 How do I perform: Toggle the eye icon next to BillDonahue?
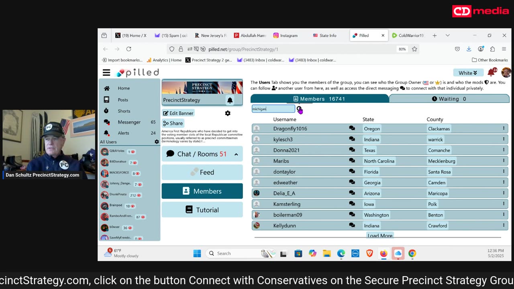pyautogui.click(x=135, y=163)
